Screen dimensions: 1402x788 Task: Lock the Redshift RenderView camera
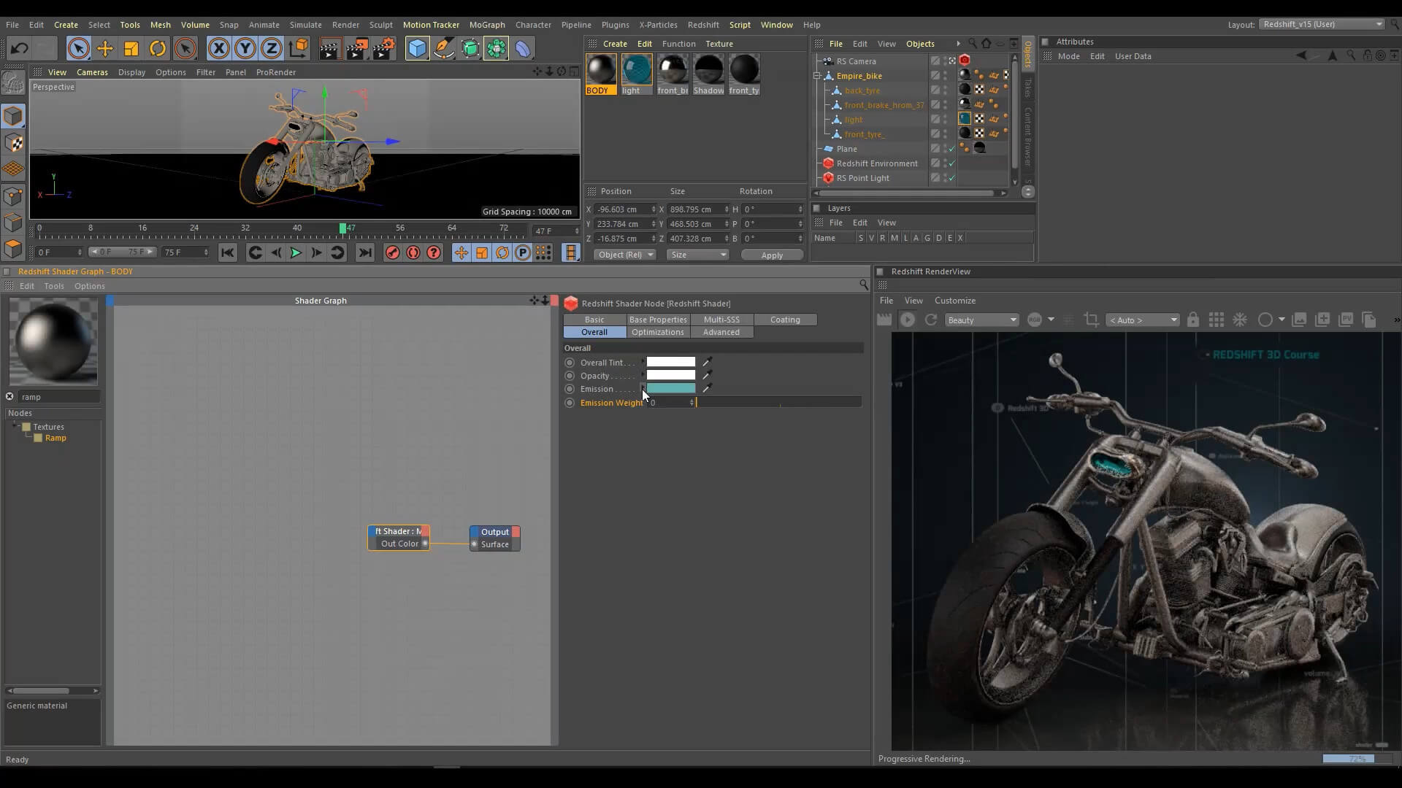pyautogui.click(x=1193, y=320)
